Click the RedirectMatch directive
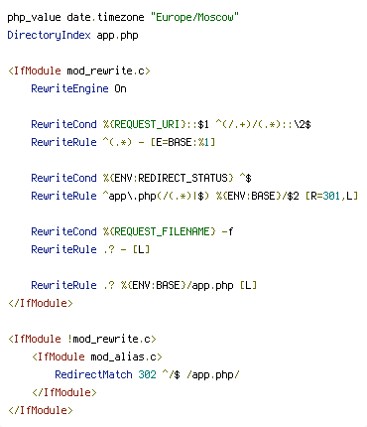This screenshot has width=367, height=427. [93, 374]
